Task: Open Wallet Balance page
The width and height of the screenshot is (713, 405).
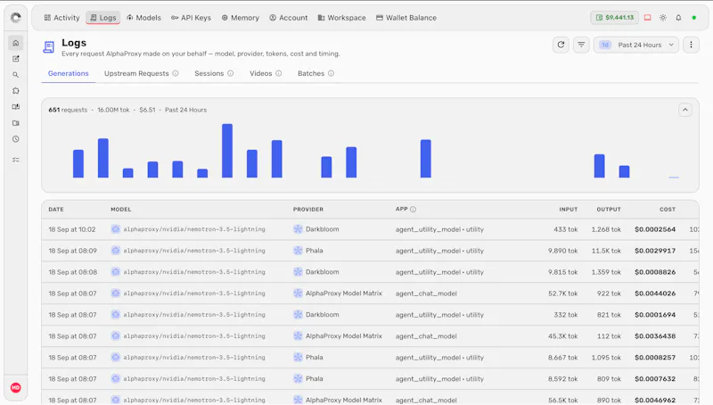Action: (x=406, y=18)
